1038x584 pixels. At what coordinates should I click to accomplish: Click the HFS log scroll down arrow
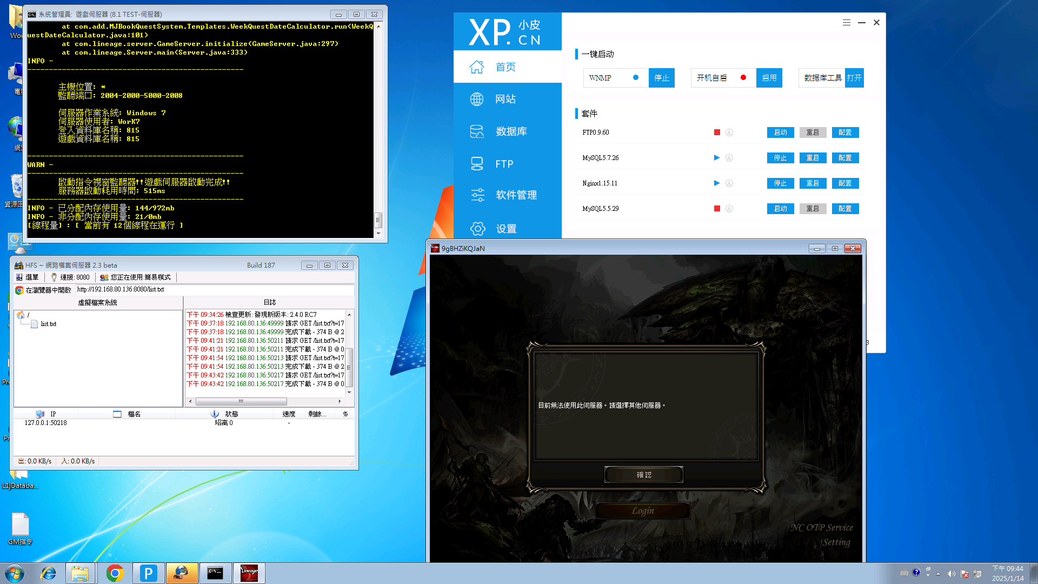coord(349,393)
